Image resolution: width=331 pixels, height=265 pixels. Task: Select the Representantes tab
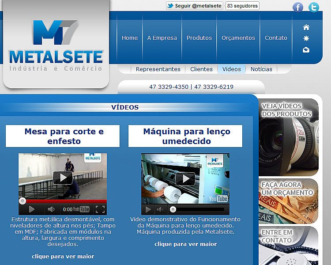tap(158, 69)
